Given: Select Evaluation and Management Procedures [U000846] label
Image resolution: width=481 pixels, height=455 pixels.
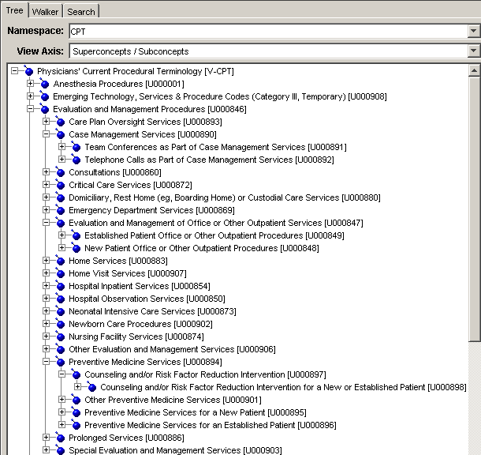Looking at the screenshot, I should (x=150, y=109).
